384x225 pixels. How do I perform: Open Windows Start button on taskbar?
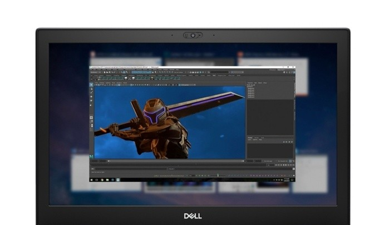coord(91,180)
